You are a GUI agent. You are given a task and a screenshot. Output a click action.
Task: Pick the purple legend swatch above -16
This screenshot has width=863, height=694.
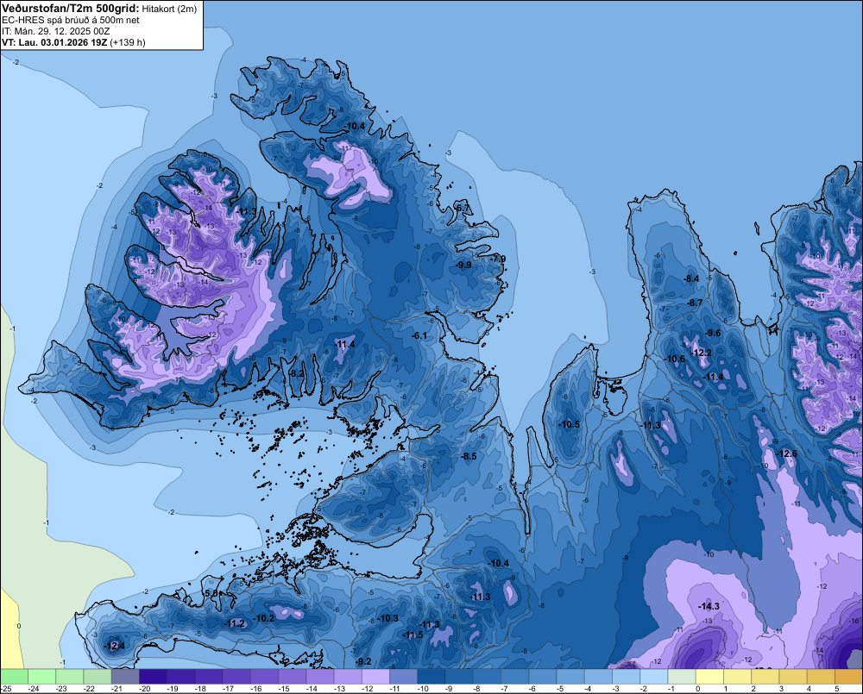264,676
